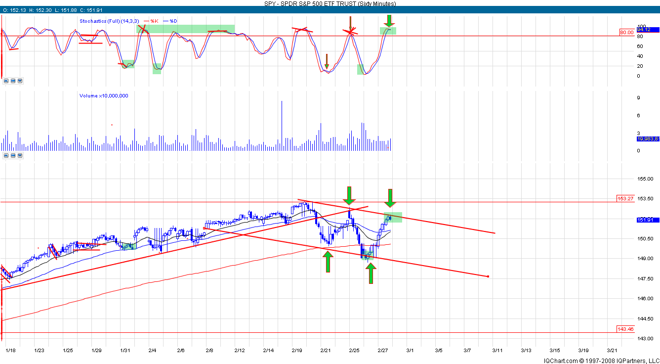Select the 80.00 stochastic level label

(x=626, y=33)
